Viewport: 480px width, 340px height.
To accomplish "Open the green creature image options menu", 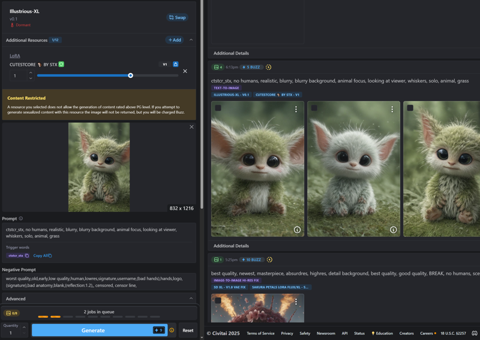I will point(296,109).
